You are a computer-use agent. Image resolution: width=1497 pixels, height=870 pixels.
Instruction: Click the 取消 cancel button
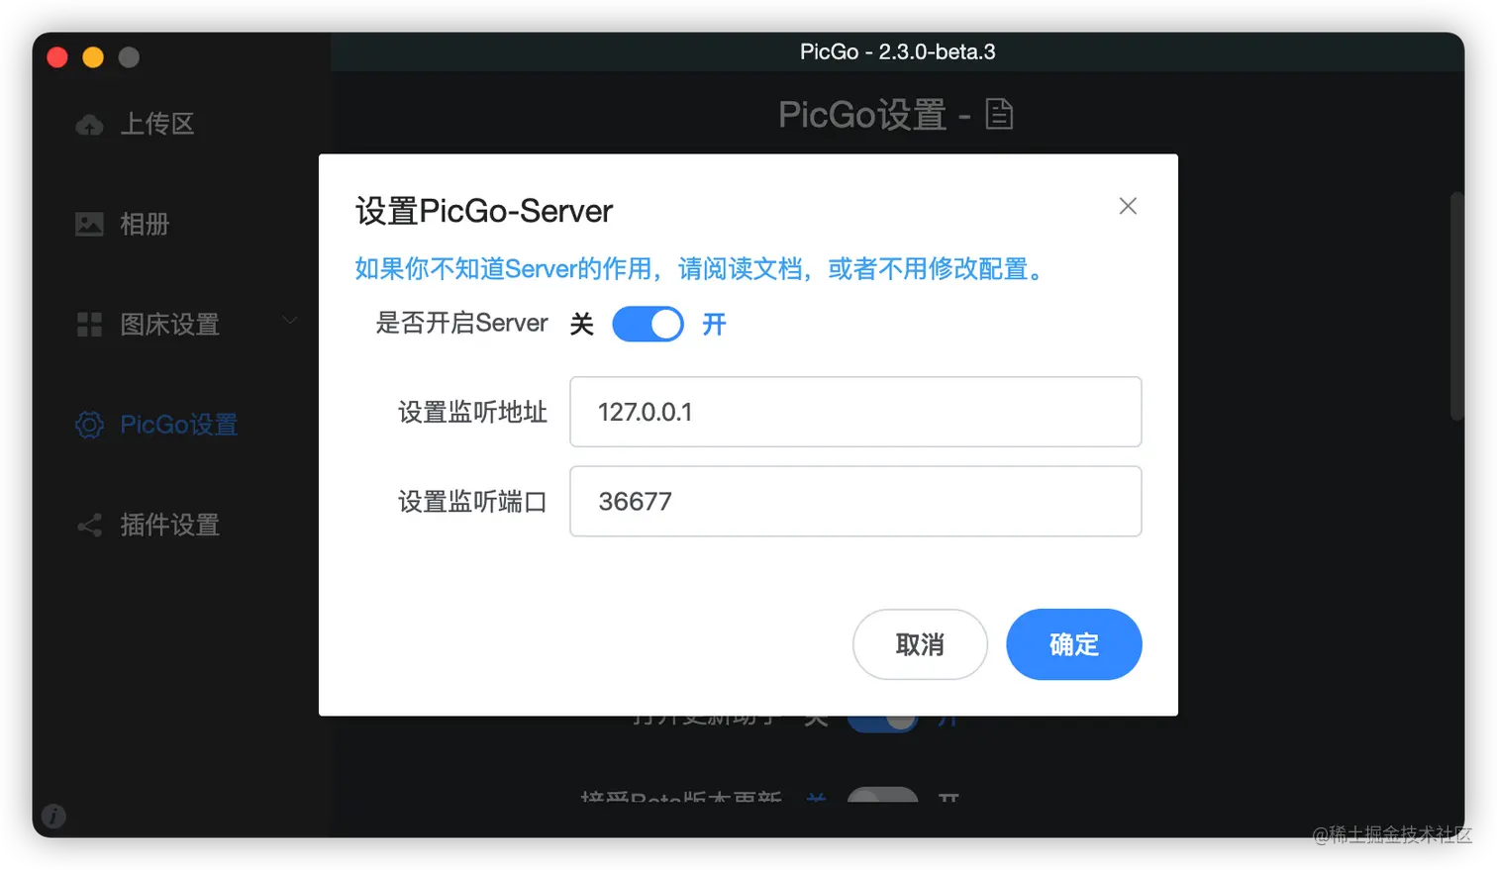pyautogui.click(x=920, y=644)
